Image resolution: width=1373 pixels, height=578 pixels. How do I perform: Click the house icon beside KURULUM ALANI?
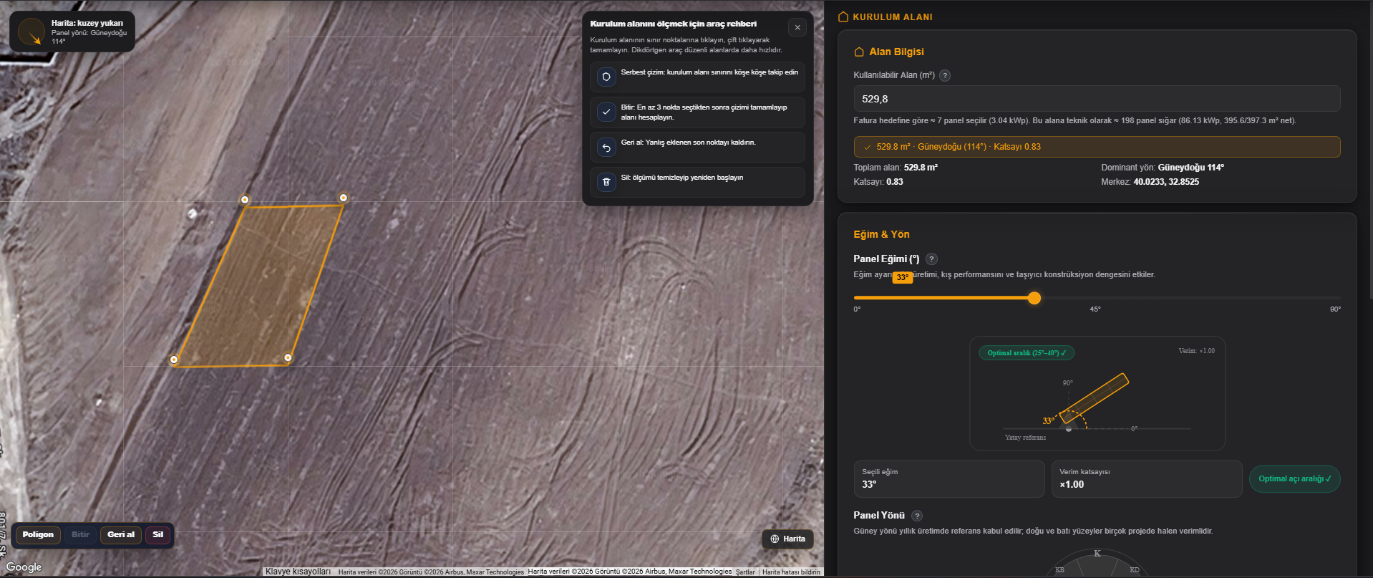click(843, 16)
